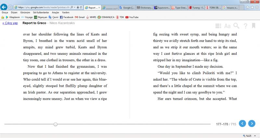Open the reader help question mark
Image resolution: width=260 pixels, height=138 pixels.
coord(245,26)
